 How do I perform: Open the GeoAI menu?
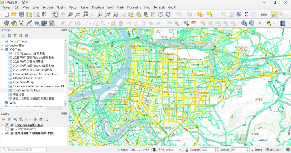pyautogui.click(x=172, y=7)
